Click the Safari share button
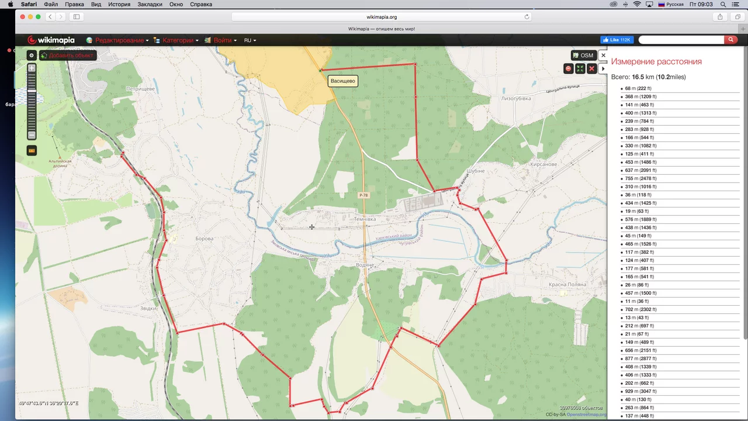748x421 pixels. coord(720,17)
